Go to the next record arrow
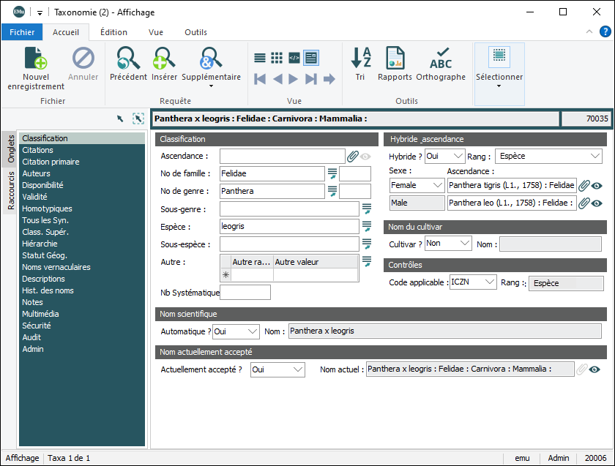 pyautogui.click(x=294, y=79)
